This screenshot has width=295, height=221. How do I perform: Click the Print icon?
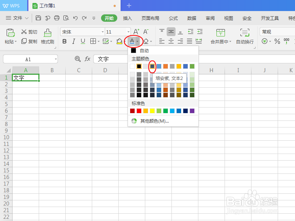57,18
